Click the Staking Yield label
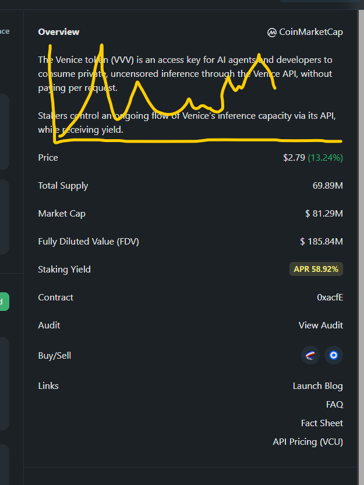The height and width of the screenshot is (485, 364). (x=65, y=270)
